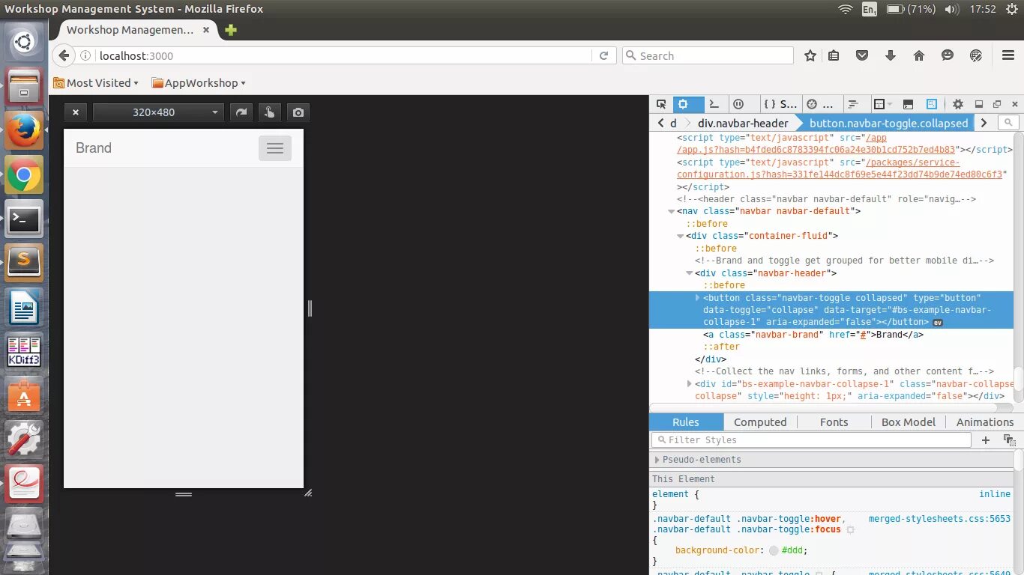Viewport: 1024px width, 575px height.
Task: Toggle touch event simulation
Action: click(x=269, y=112)
